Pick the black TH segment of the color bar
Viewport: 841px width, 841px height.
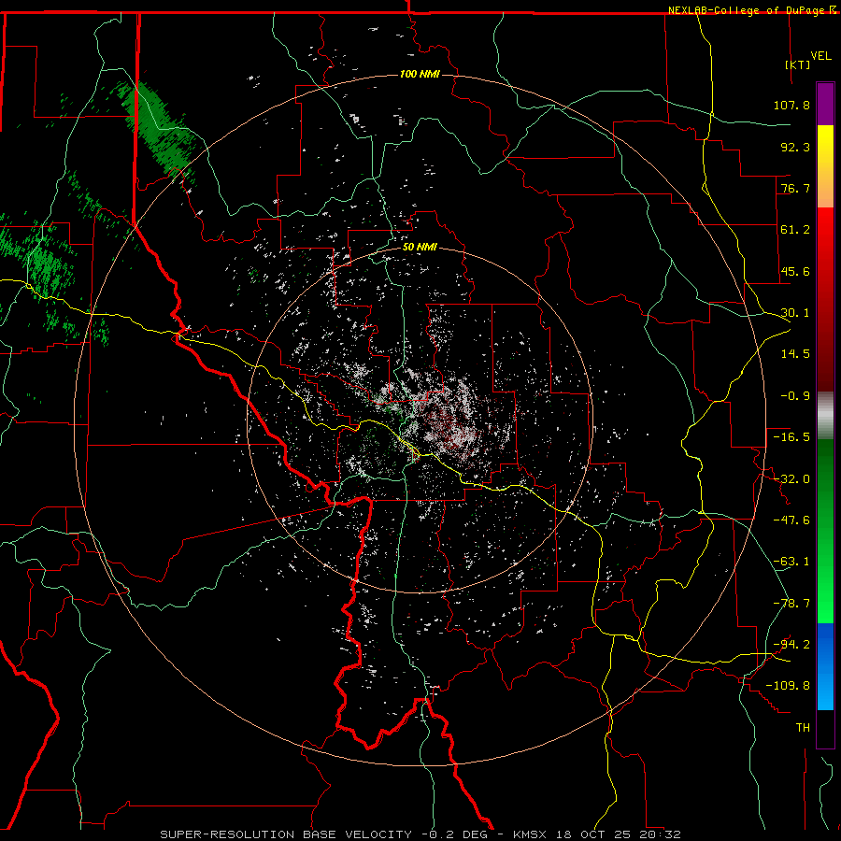pyautogui.click(x=825, y=729)
